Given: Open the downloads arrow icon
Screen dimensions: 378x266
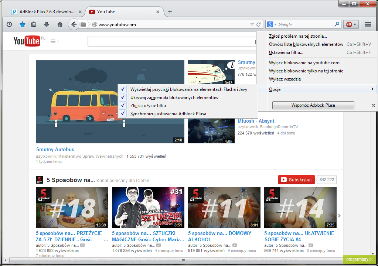Looking at the screenshot, I should tap(47, 24).
